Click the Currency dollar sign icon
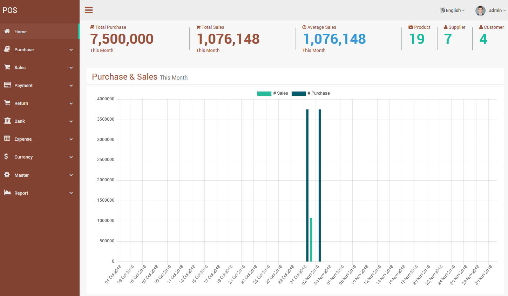 (6, 156)
